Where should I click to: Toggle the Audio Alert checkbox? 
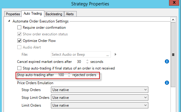(x=19, y=47)
